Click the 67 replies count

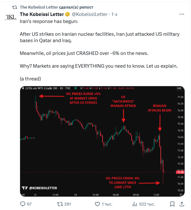coord(29,204)
